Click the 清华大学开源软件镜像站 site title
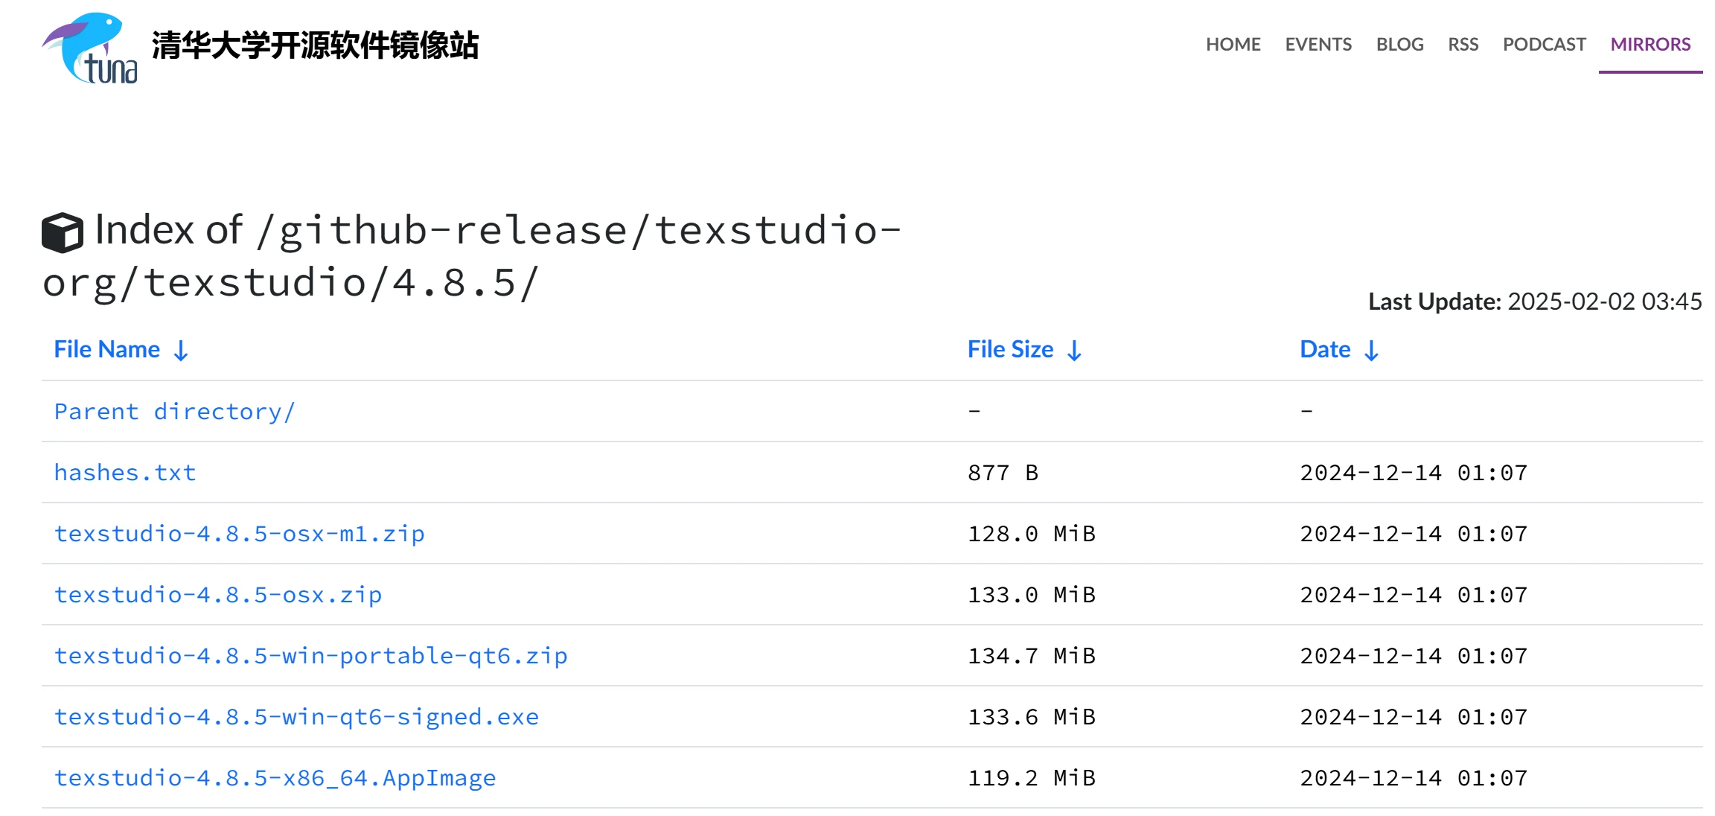Screen dimensions: 1715x816 coord(315,46)
